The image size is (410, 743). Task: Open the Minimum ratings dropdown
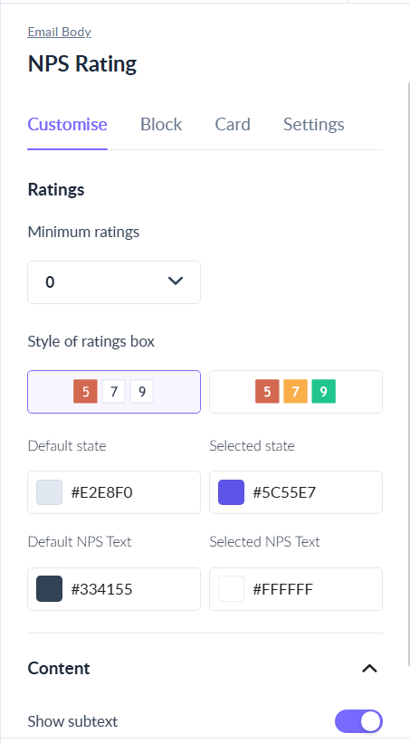point(114,282)
